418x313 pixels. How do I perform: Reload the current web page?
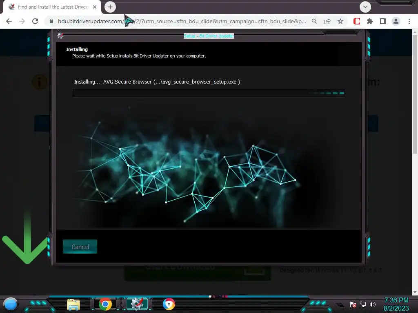35,21
